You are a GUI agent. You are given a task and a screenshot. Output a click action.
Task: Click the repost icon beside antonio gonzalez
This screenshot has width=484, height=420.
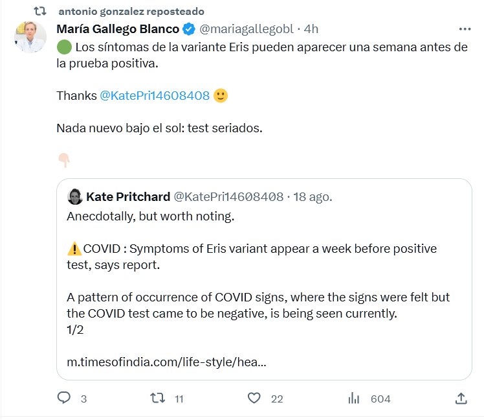tap(39, 12)
